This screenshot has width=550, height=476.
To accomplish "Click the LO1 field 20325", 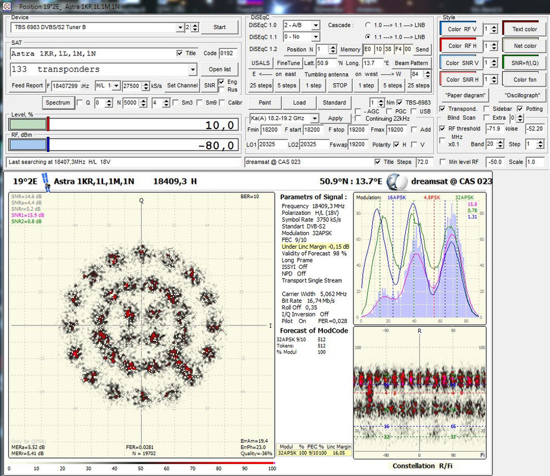I will pos(272,145).
